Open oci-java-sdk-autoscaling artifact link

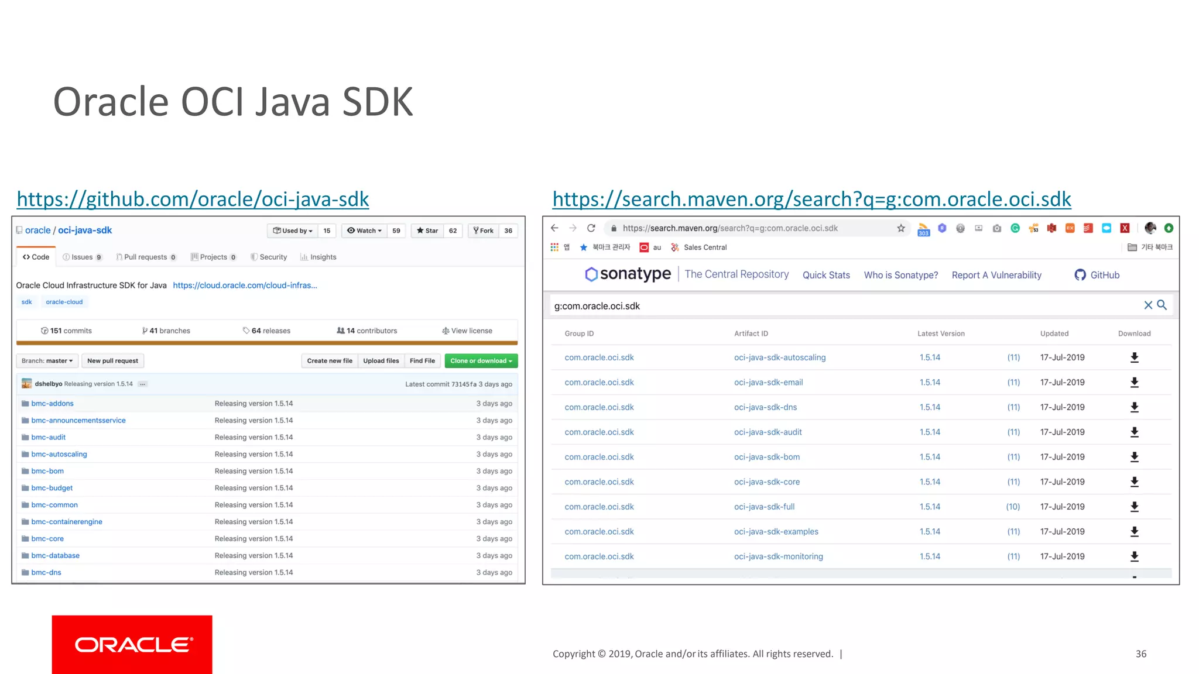[780, 357]
